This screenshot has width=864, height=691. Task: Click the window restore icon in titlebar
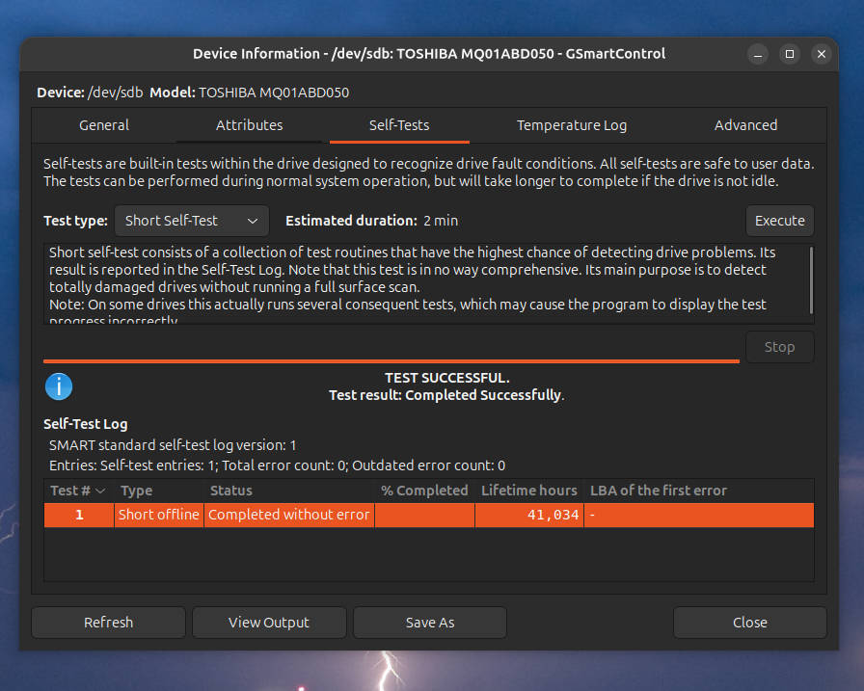(x=790, y=54)
